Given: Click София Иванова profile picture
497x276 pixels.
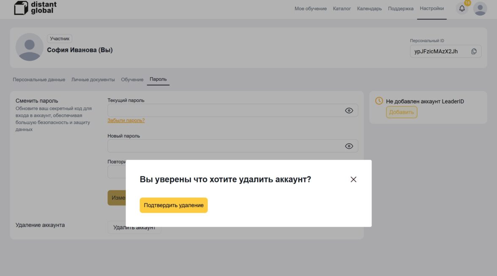Looking at the screenshot, I should 29,47.
